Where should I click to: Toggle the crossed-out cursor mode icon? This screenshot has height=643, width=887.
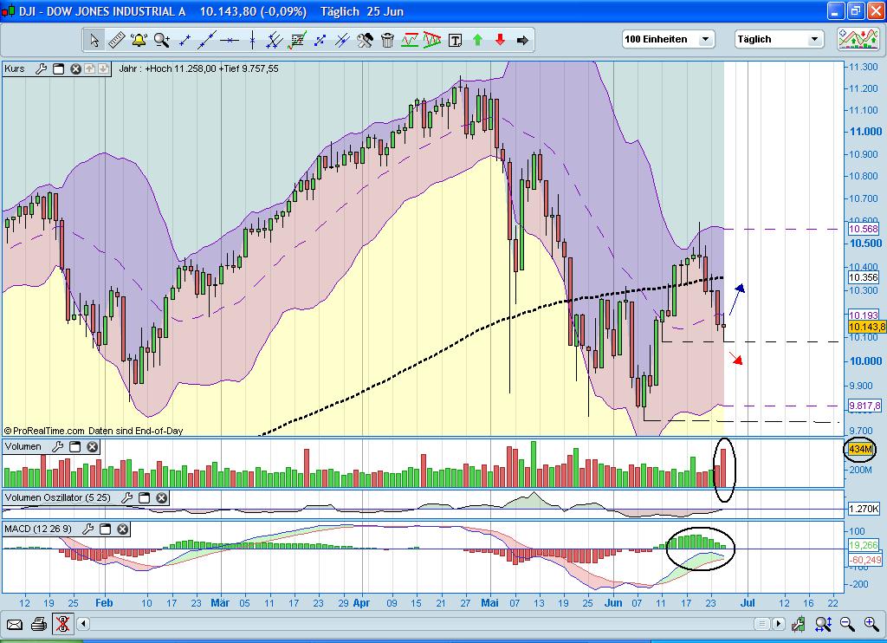pos(62,624)
